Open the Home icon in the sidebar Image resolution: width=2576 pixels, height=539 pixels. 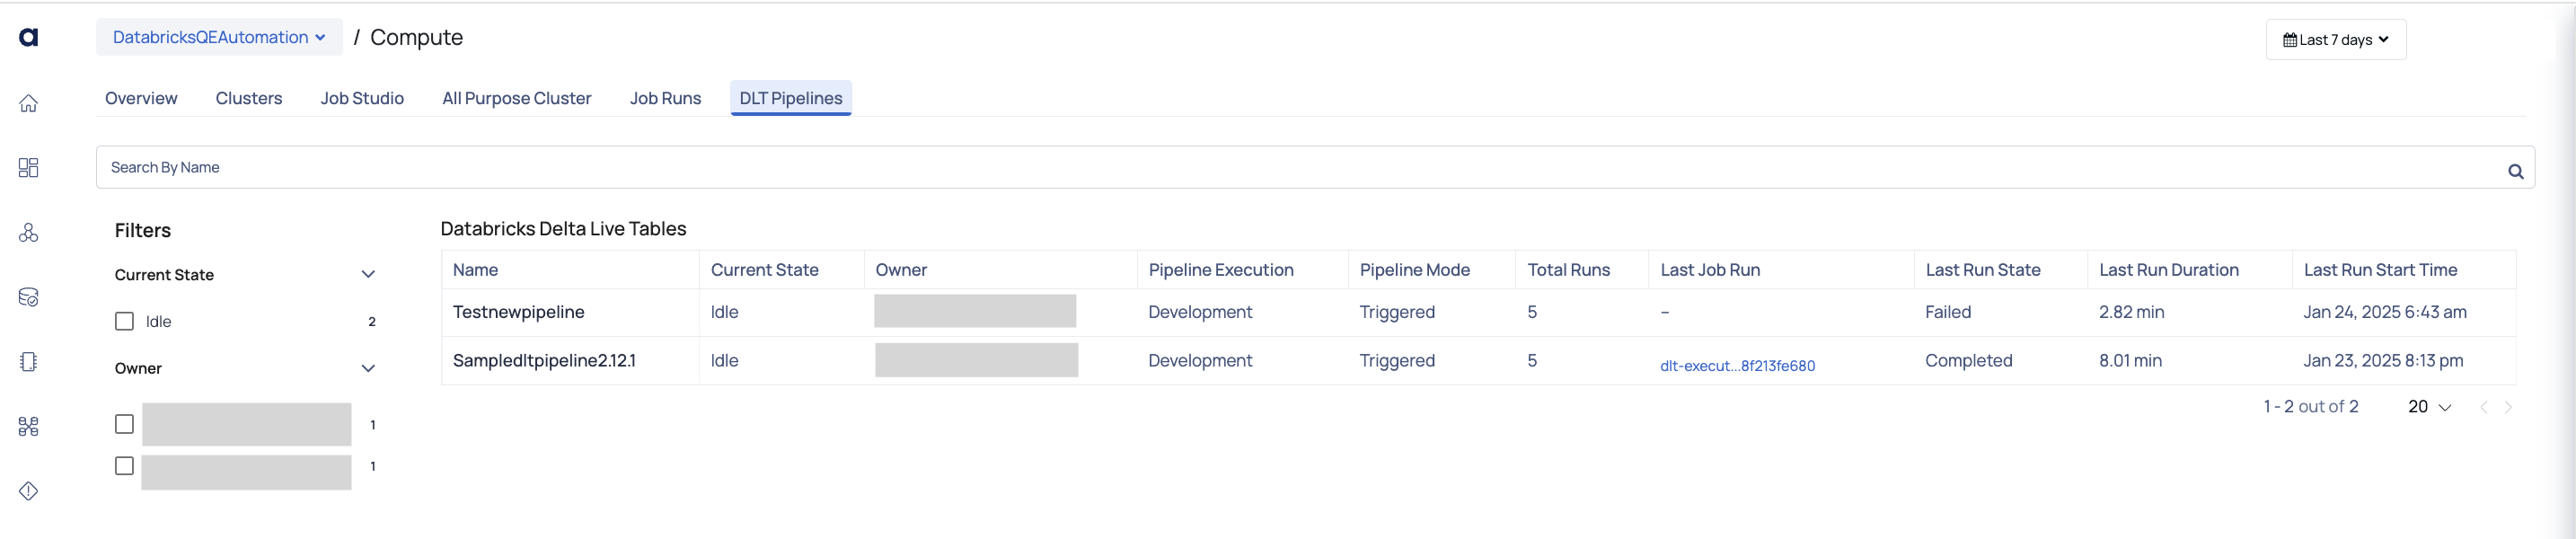(x=29, y=103)
